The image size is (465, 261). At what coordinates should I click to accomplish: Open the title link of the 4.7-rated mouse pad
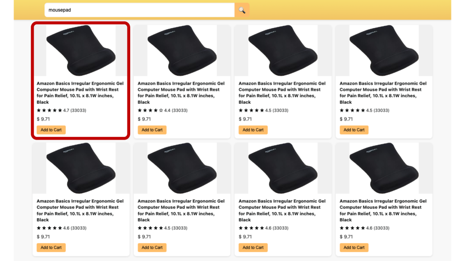point(80,93)
